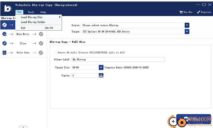
Task: Open the File menu
Action: (x=20, y=12)
